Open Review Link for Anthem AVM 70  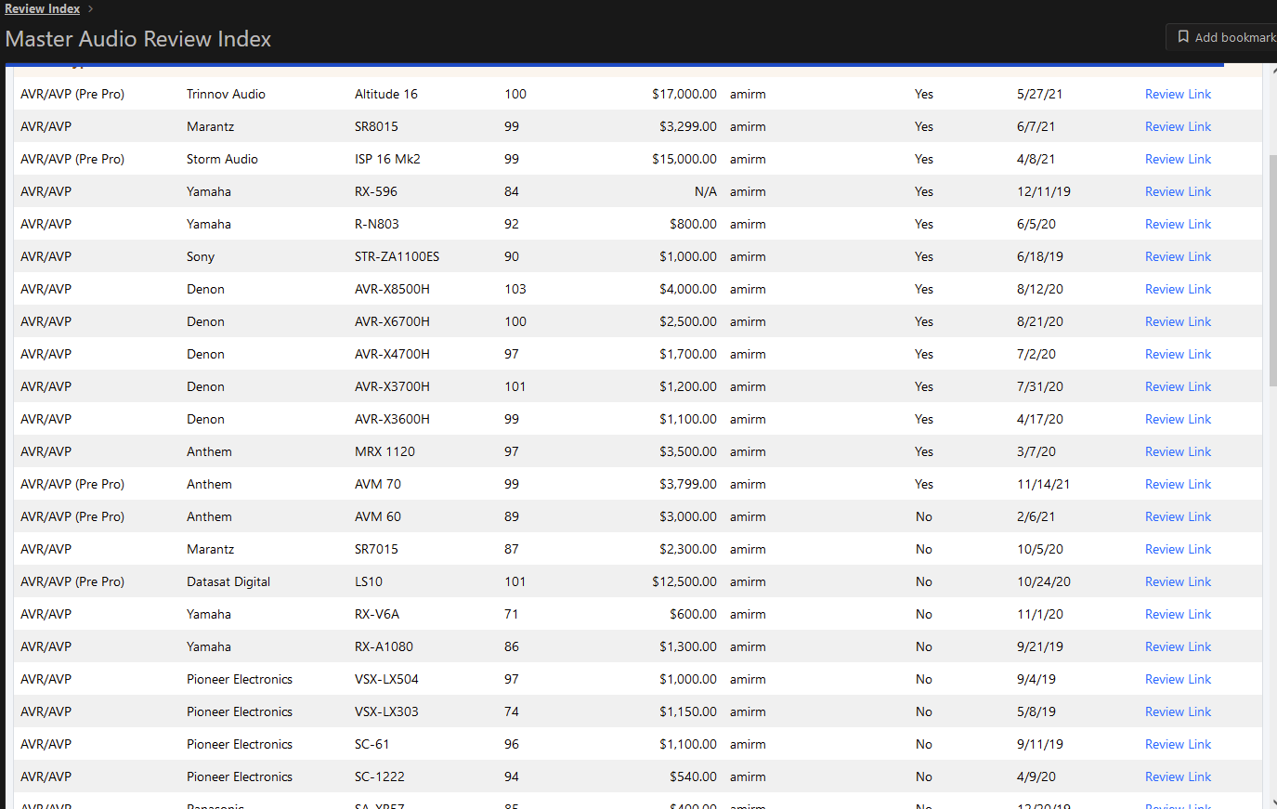tap(1178, 484)
